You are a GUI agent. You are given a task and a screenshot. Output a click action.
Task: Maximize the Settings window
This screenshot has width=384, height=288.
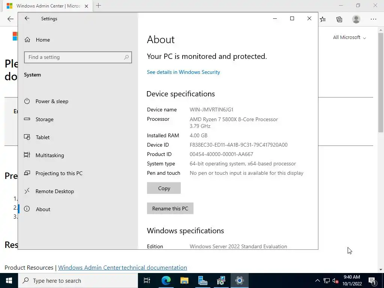pyautogui.click(x=292, y=18)
